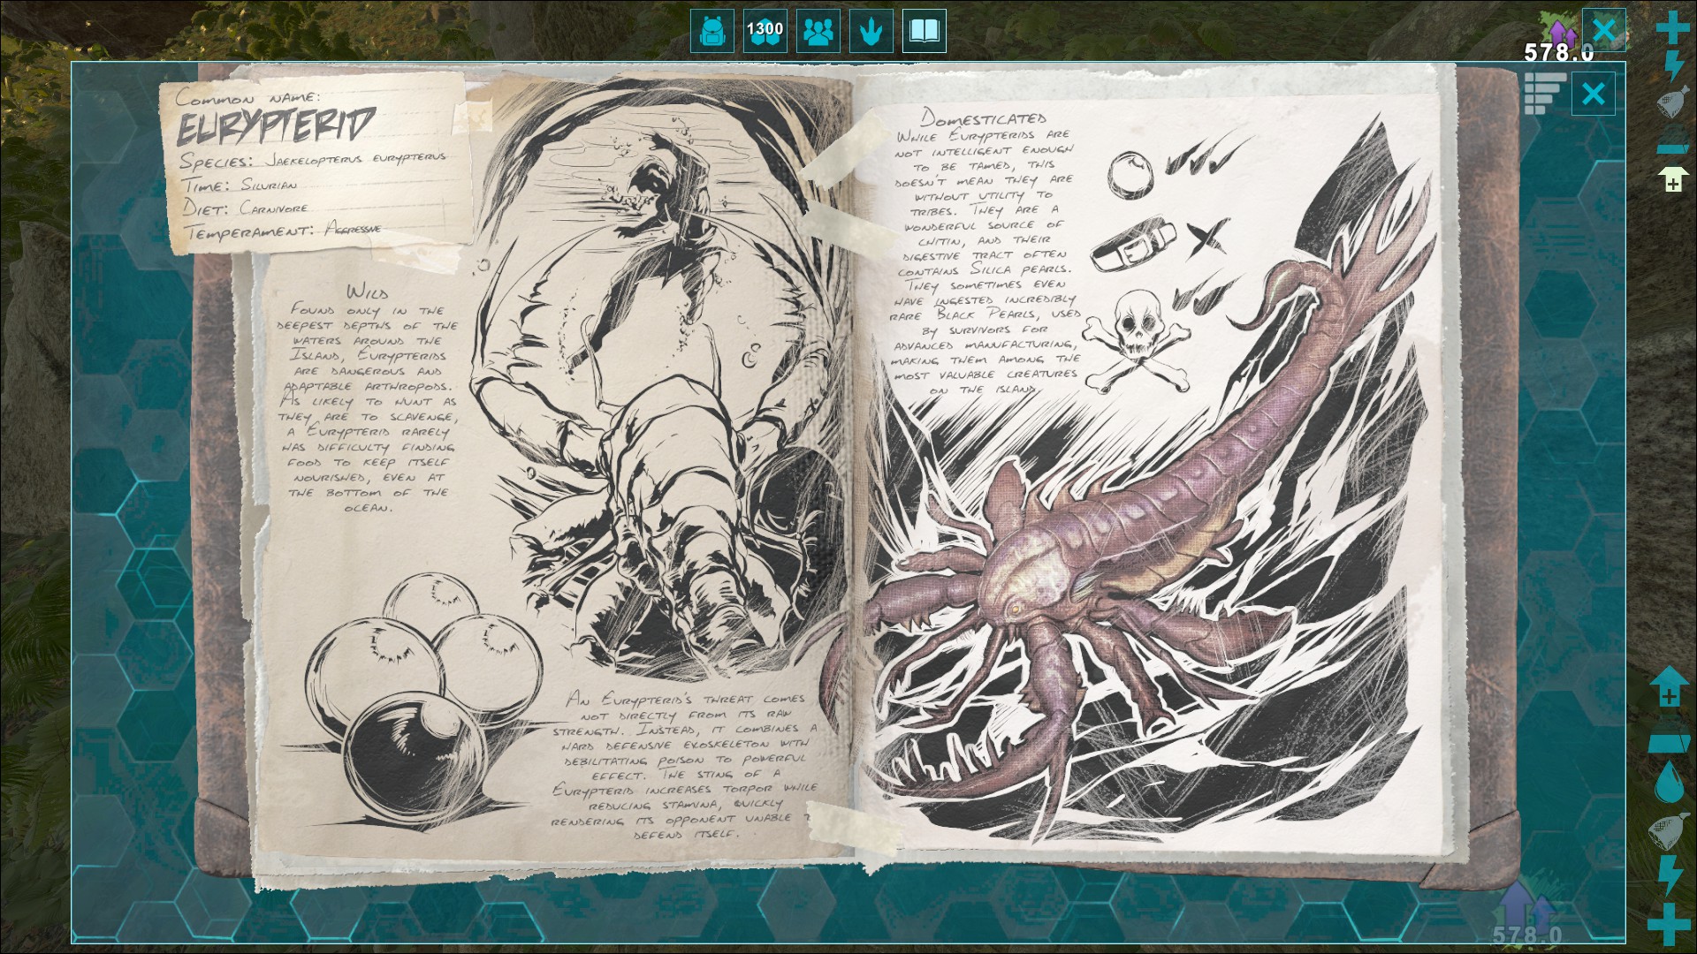The width and height of the screenshot is (1697, 954).
Task: Open the tribe manager people icon
Action: (818, 32)
